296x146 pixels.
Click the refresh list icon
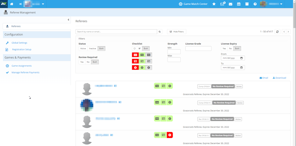click(277, 31)
